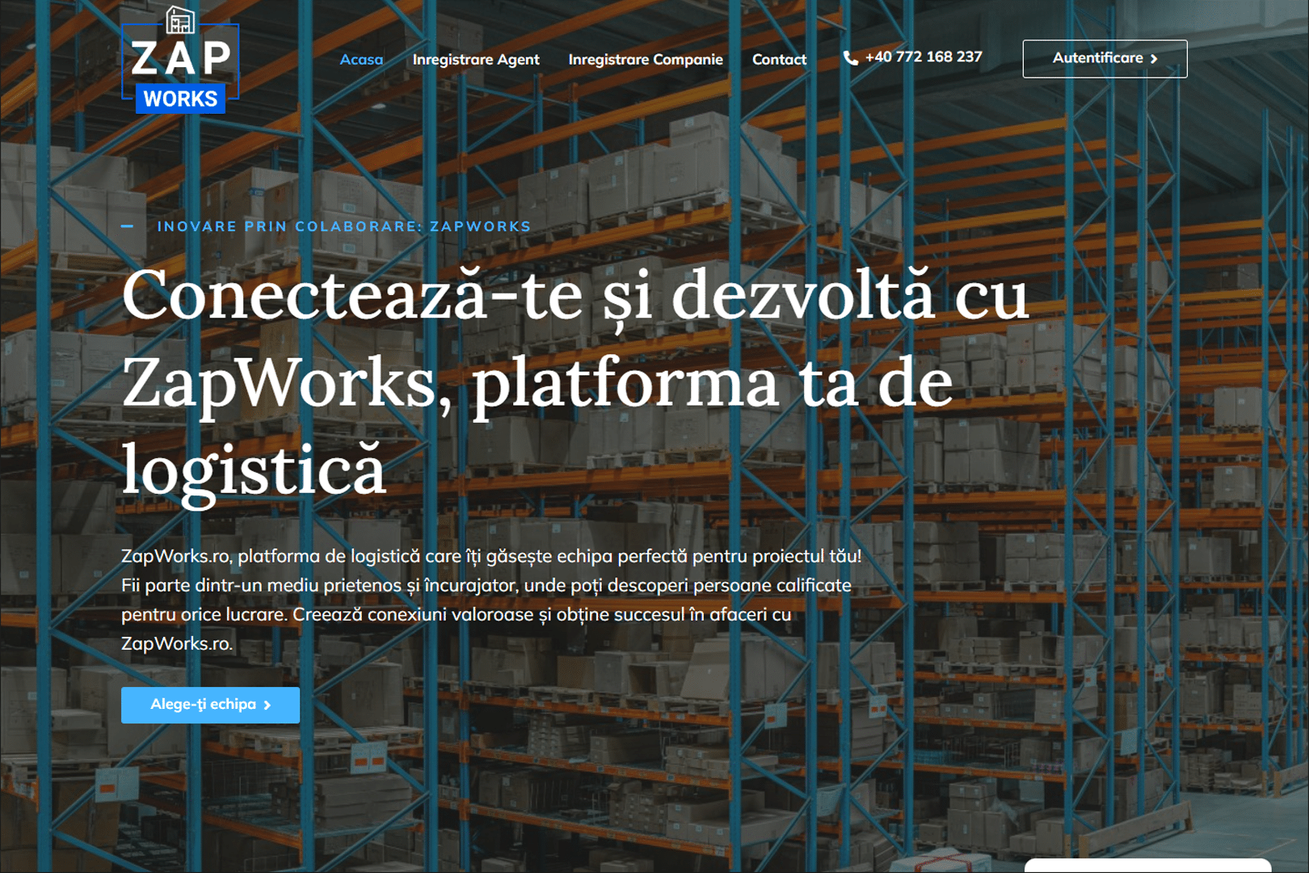Click the ZAP letters in the logo

pos(181,58)
